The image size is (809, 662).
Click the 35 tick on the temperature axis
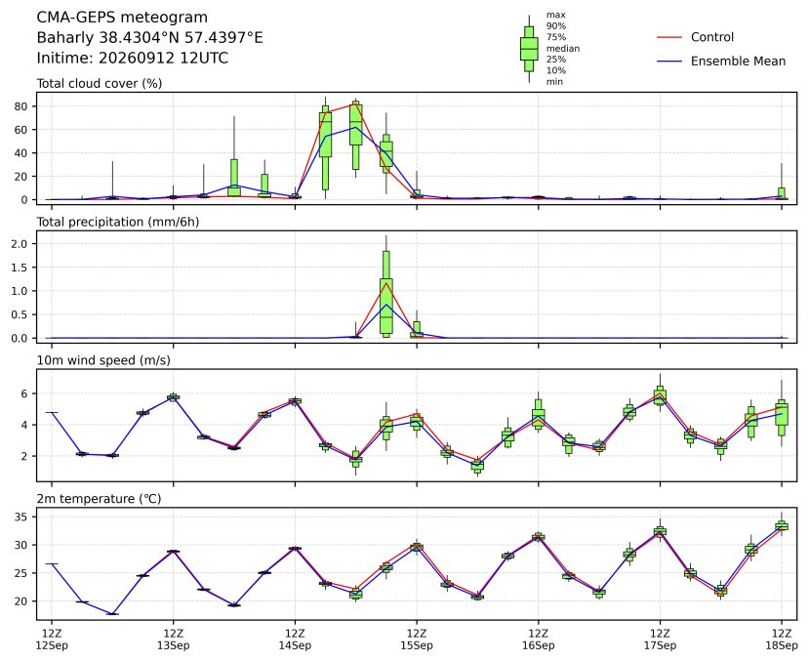coord(25,517)
